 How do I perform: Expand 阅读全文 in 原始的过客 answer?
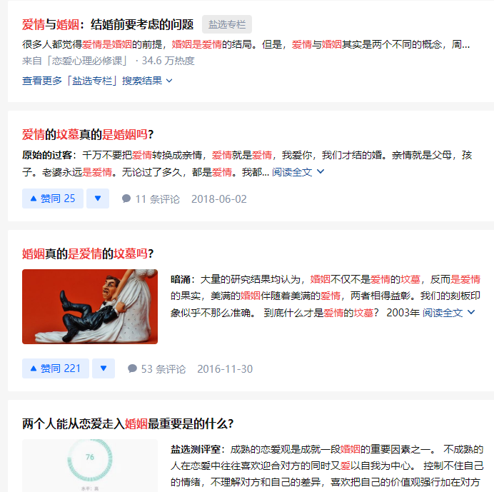click(x=298, y=172)
